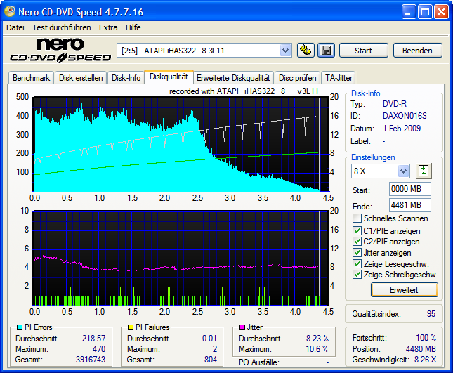Enable the Schnelles Scannen checkbox
The width and height of the screenshot is (453, 373).
[357, 218]
